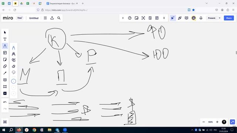Toggle collaborators' cursors visibility
The image size is (237, 133).
click(173, 18)
